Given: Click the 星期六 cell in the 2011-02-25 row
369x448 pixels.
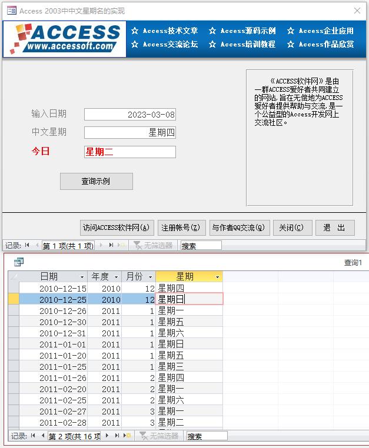Looking at the screenshot, I should click(189, 400).
